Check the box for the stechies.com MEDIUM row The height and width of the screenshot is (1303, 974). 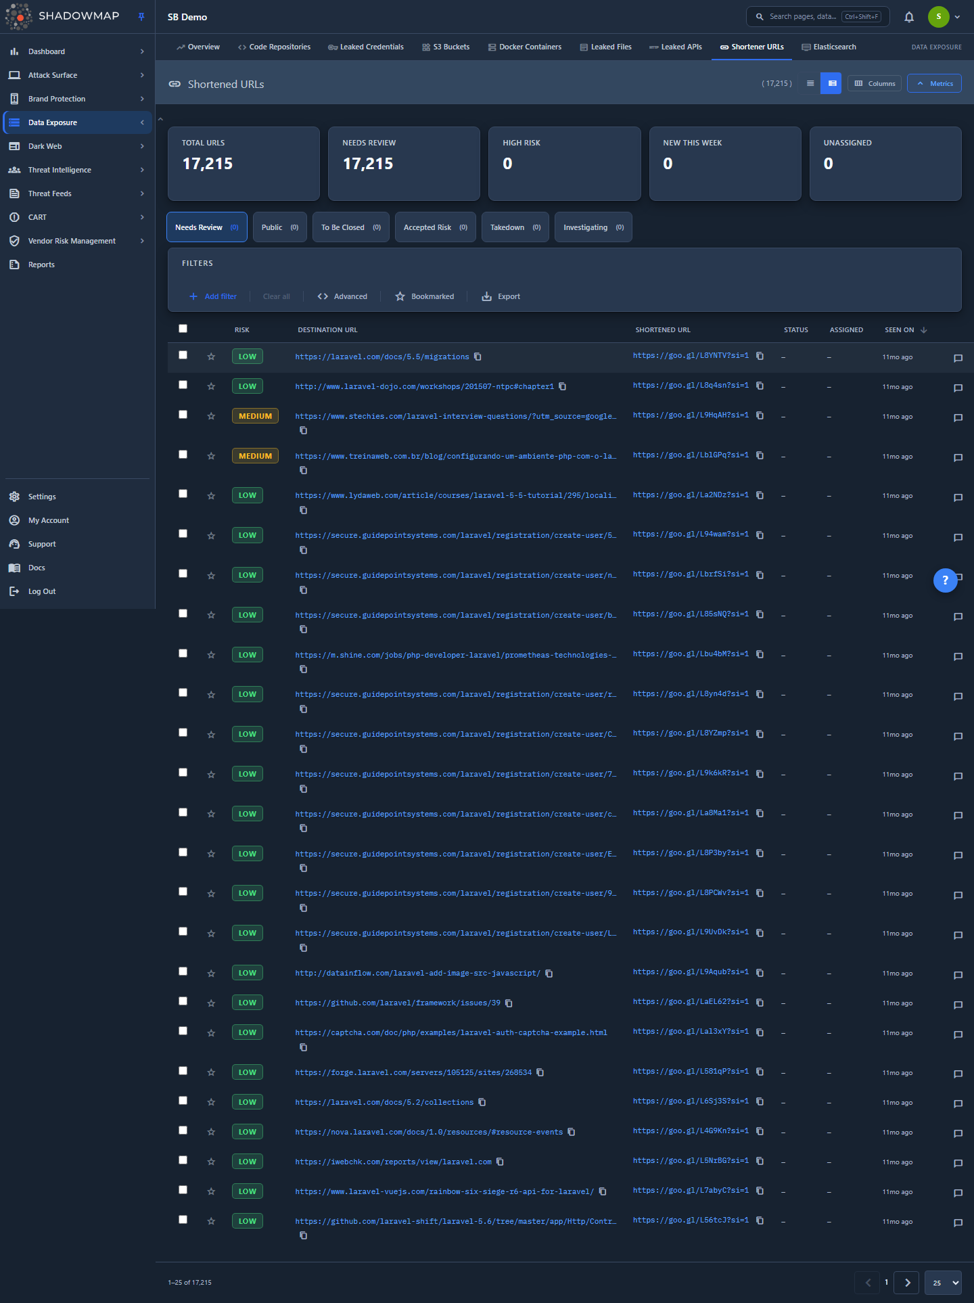183,415
